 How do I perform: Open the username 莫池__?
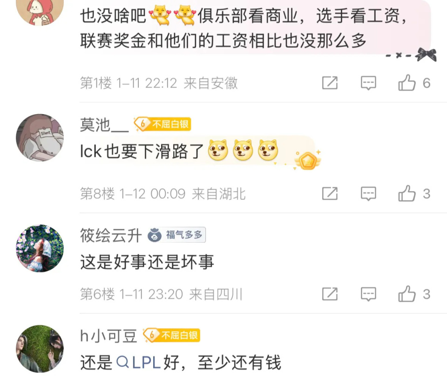tap(104, 125)
